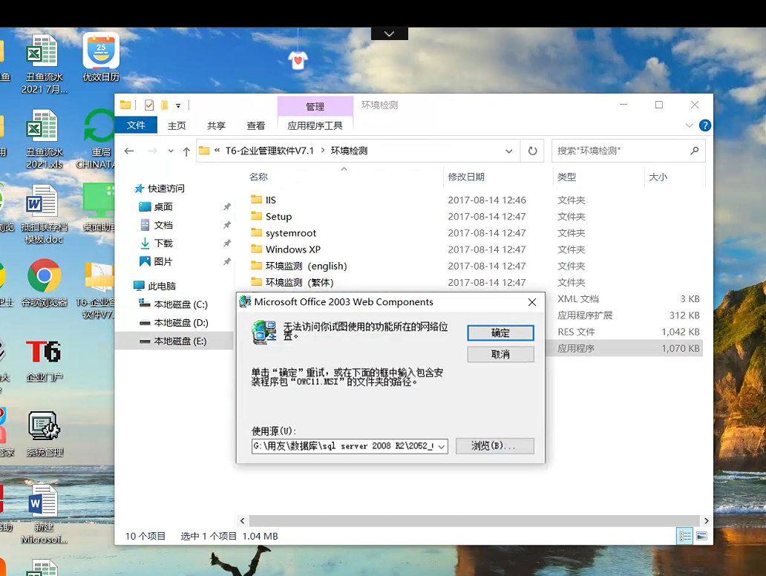Viewport: 766px width, 576px height.
Task: Click the heart shirt widget on desktop
Action: (x=298, y=59)
